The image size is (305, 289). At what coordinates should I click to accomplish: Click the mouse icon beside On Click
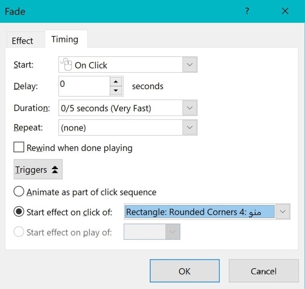(x=67, y=65)
